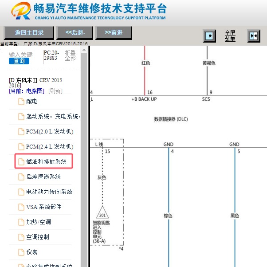Click the 黄褐色 wire label

click(x=209, y=63)
